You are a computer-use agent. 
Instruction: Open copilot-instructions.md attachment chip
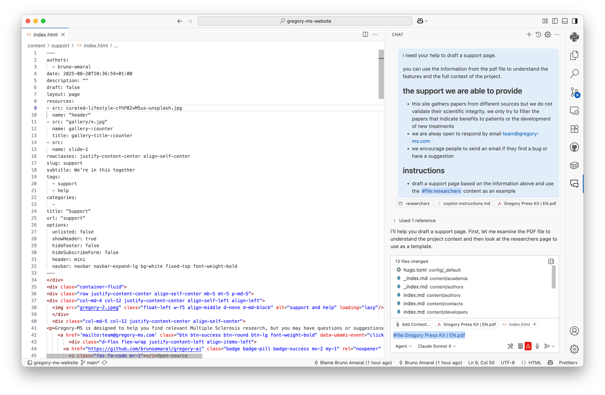[x=463, y=204]
